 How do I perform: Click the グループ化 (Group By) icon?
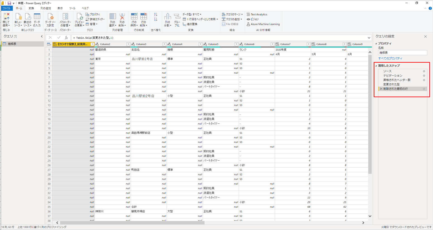(177, 20)
